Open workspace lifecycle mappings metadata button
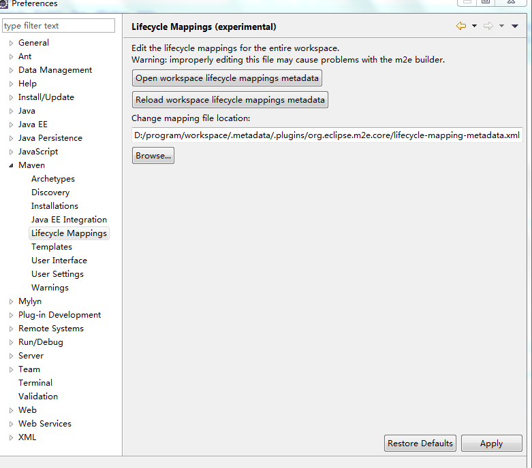Viewport: 532px width, 468px height. point(227,78)
